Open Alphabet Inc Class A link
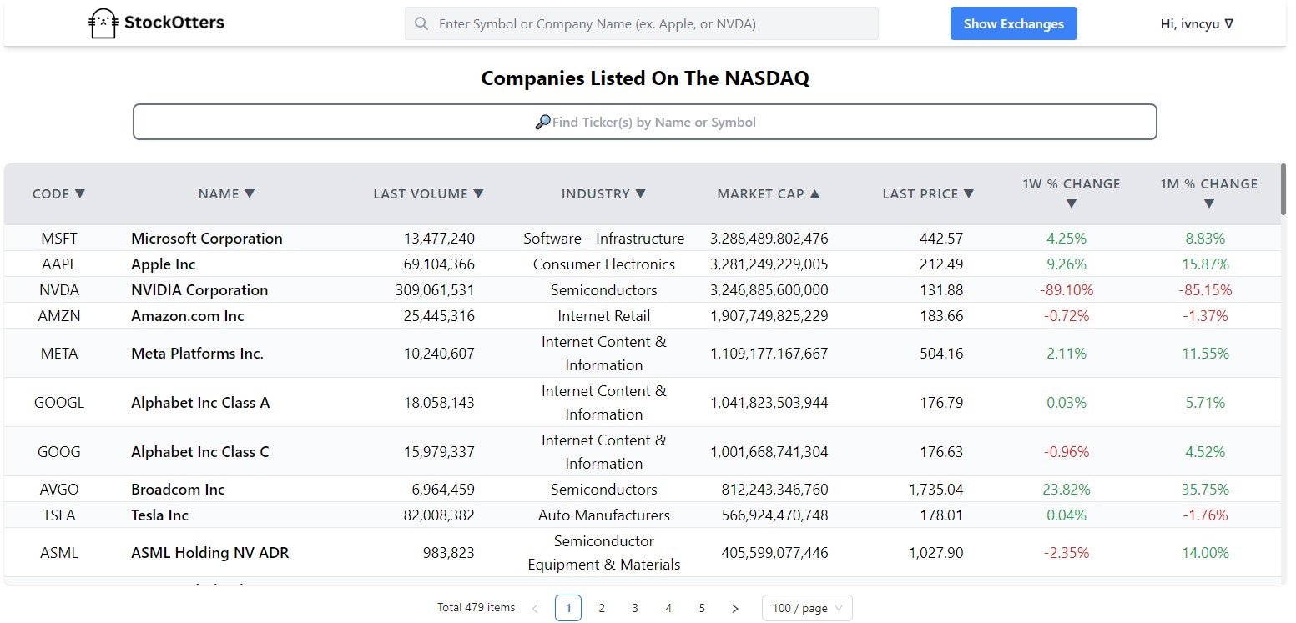 200,403
